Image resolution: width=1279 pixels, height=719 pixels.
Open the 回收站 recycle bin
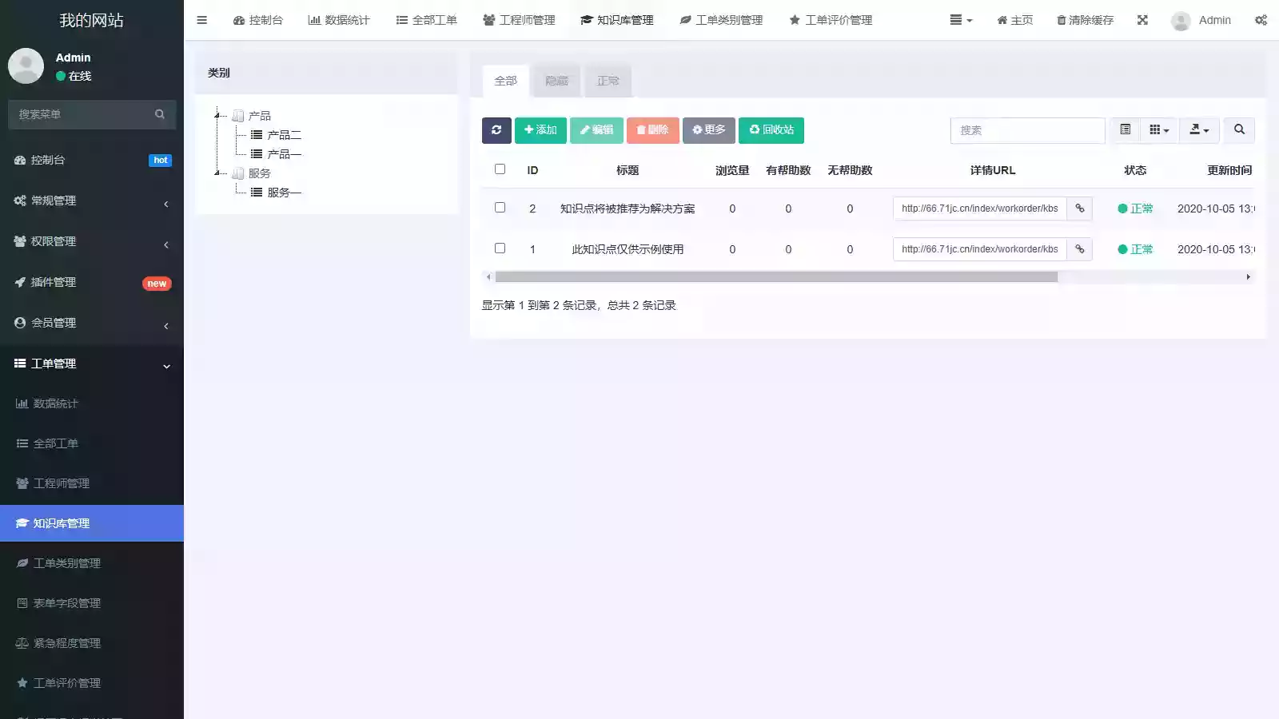pyautogui.click(x=771, y=130)
